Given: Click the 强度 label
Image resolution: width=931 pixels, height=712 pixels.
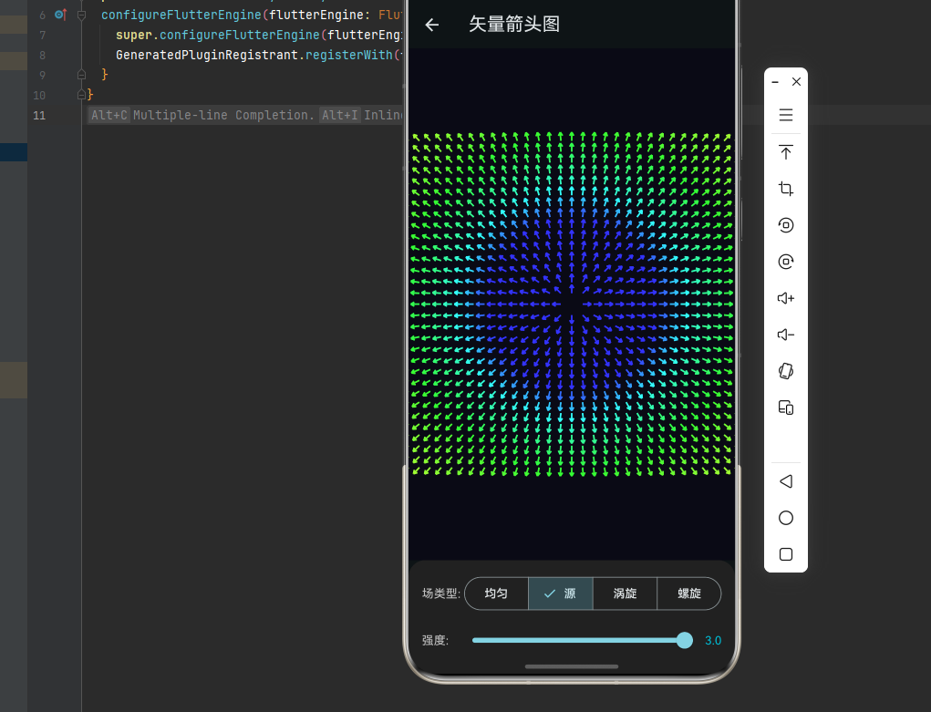Looking at the screenshot, I should [x=435, y=640].
